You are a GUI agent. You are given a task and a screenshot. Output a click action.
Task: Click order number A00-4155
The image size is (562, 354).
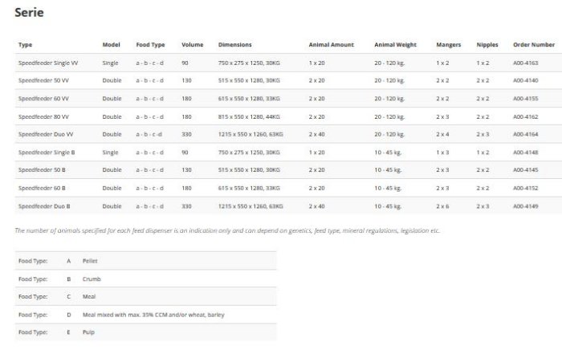click(x=525, y=99)
